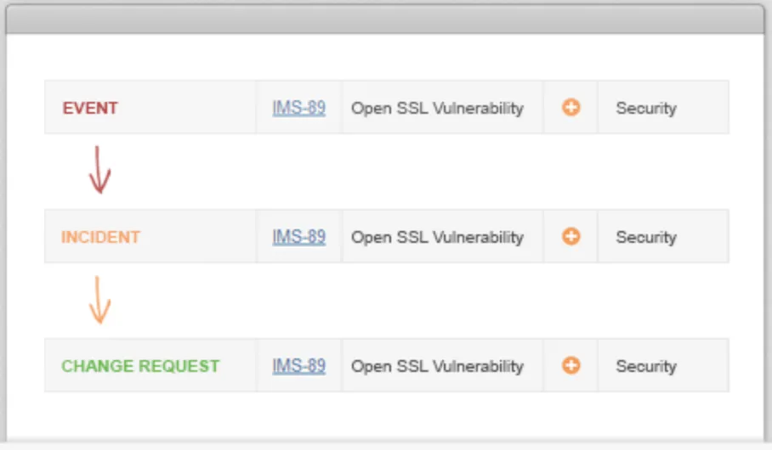The image size is (772, 450).
Task: Select the orange INCIDENT label
Action: pos(100,237)
